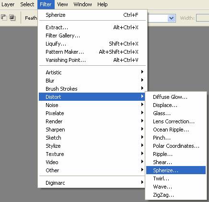Screen dimensions: 209x202
Task: Select Displace... distort filter
Action: tap(176, 105)
